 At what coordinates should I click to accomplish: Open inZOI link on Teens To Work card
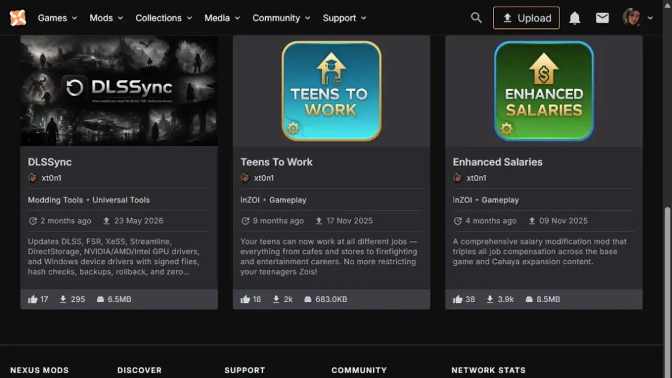[x=251, y=200]
